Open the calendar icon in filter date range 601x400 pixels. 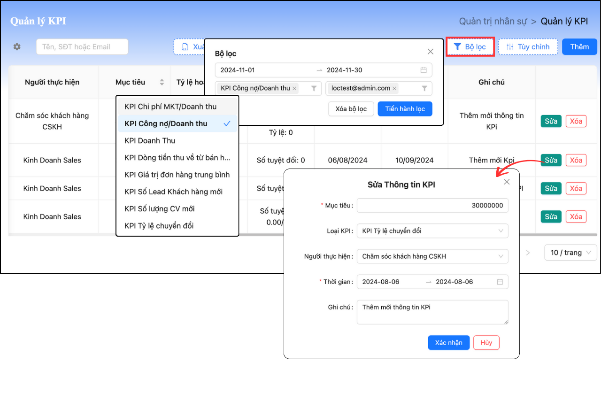coord(423,70)
